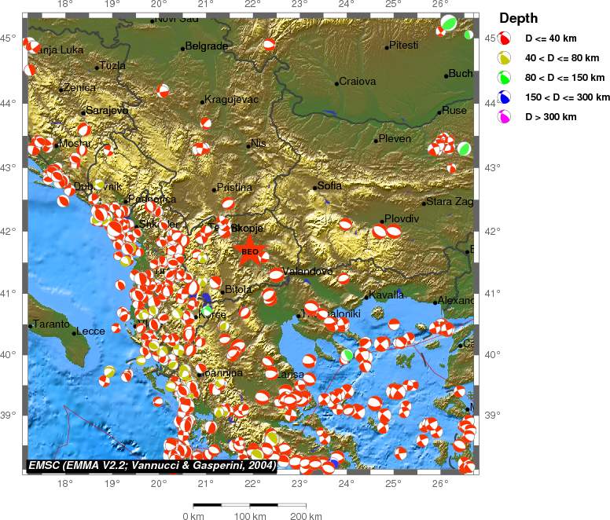Click the Plovdiv city label

pos(402,218)
